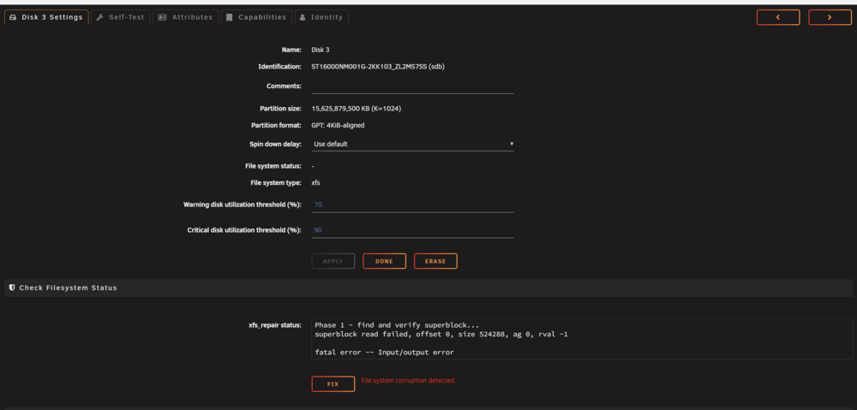Click the GPT: 4KiB-aligned partition format text
Image resolution: width=857 pixels, height=410 pixels.
point(338,126)
